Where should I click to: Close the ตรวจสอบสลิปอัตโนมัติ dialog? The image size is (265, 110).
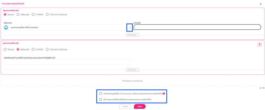[260, 4]
